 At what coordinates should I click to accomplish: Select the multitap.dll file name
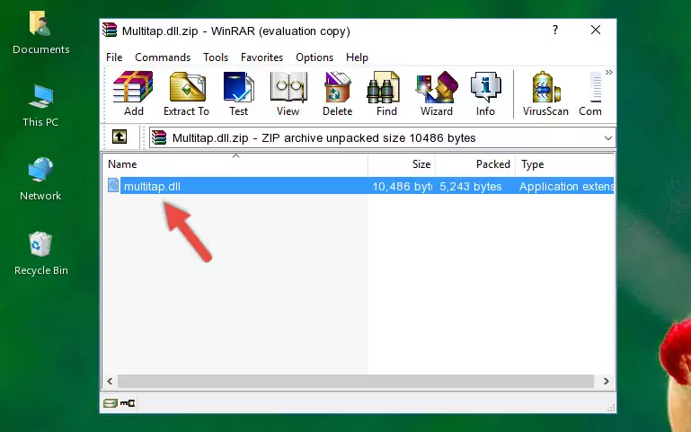pyautogui.click(x=152, y=186)
